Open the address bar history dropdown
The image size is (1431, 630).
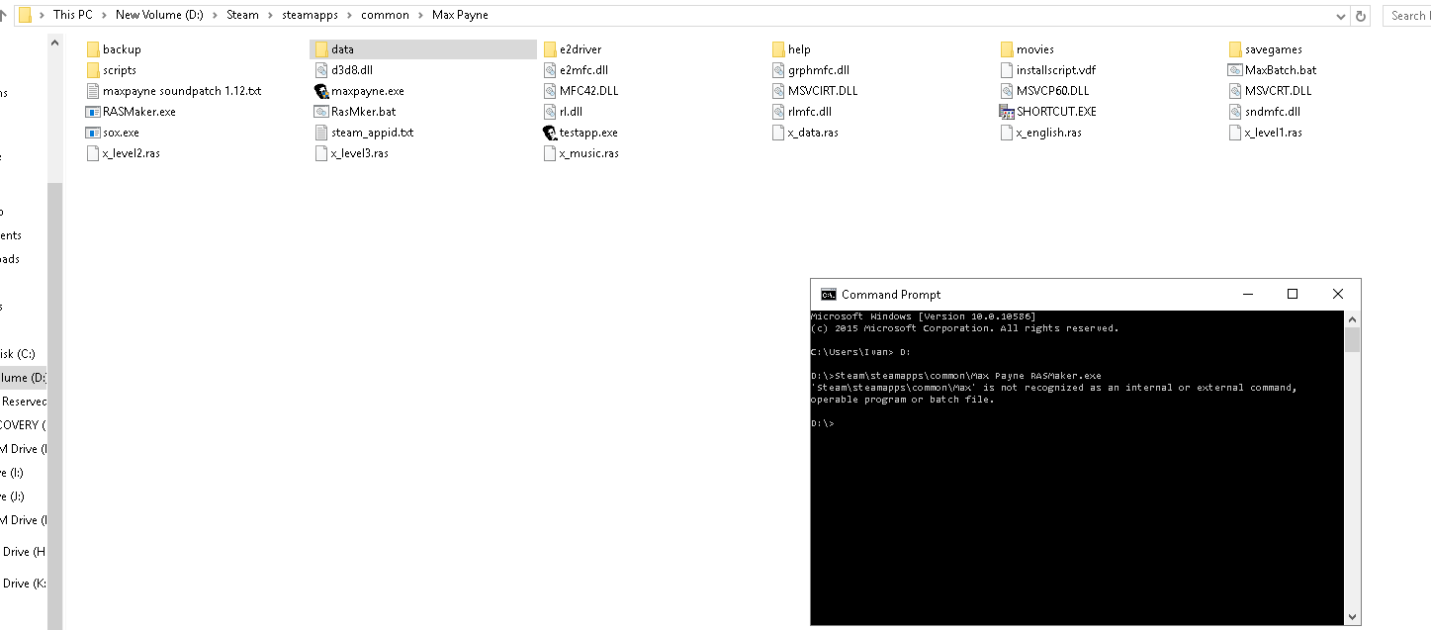[1341, 16]
